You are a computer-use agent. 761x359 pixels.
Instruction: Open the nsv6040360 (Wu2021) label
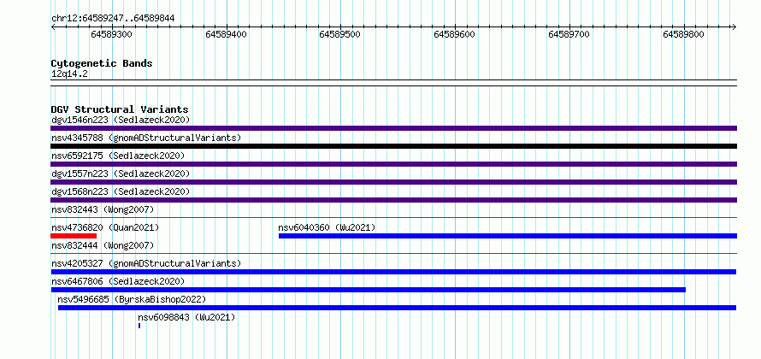tap(327, 227)
